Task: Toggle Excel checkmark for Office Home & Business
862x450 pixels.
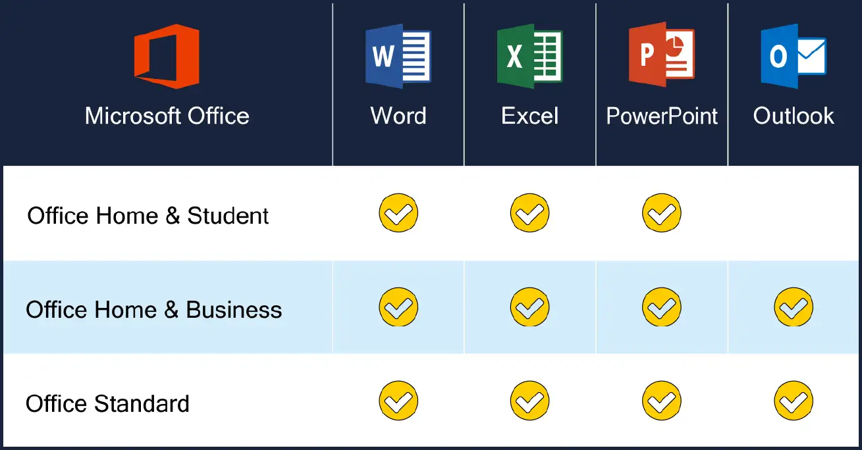Action: tap(530, 307)
